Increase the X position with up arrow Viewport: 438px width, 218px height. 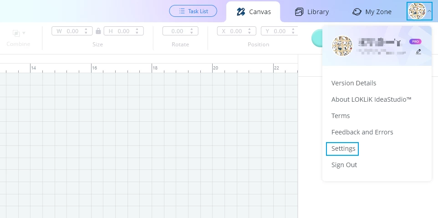[250, 29]
